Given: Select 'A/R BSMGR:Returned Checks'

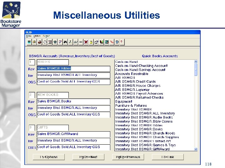Looking at the screenshot, I should [x=139, y=97].
